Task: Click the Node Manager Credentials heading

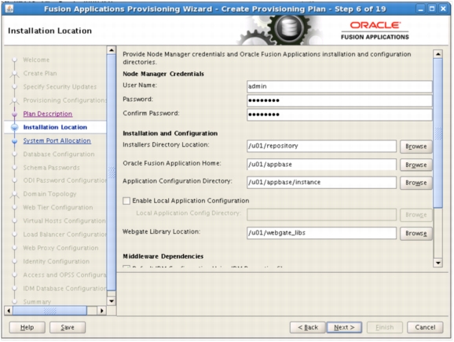Action: point(163,74)
